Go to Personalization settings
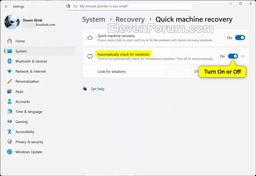The width and height of the screenshot is (256, 176). (40, 82)
